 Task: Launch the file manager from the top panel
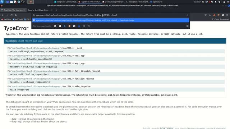point(11,2)
